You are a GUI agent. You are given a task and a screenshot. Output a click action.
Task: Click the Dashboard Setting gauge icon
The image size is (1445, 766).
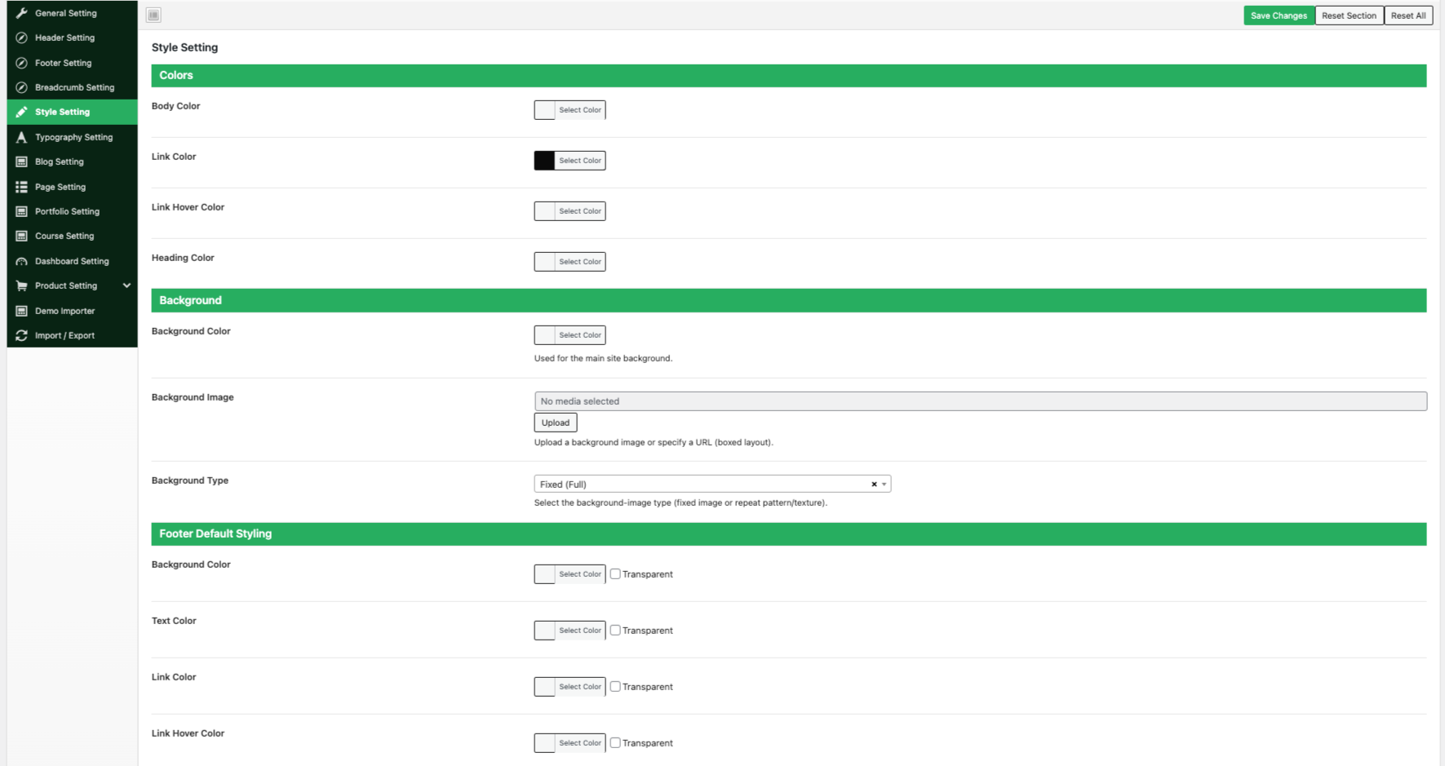22,261
